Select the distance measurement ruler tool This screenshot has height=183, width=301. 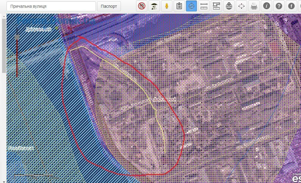pos(204,6)
